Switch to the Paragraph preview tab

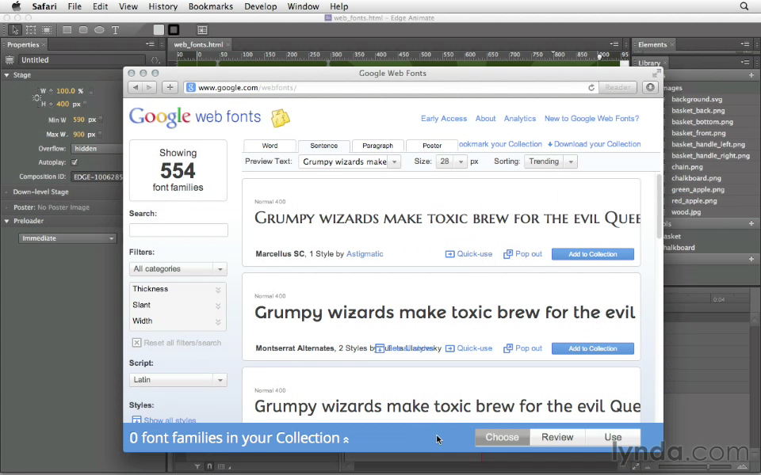click(377, 146)
